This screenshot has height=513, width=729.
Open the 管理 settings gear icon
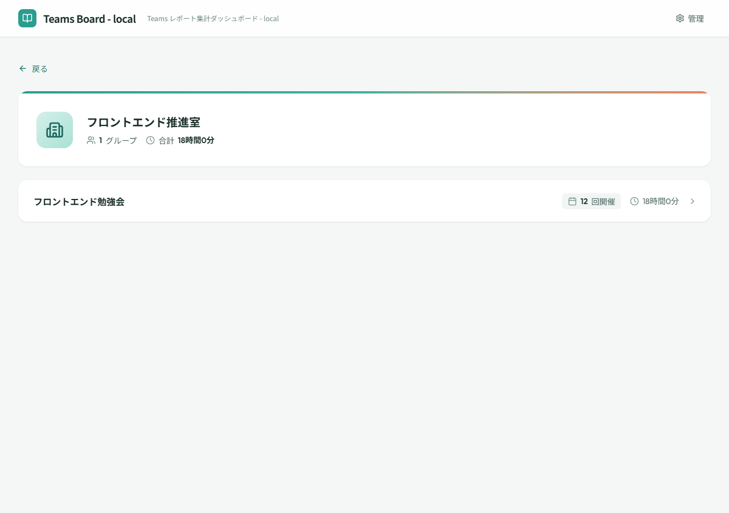680,18
